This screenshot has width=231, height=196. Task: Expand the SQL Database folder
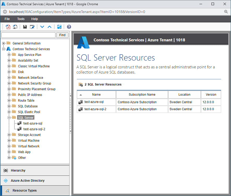(9, 106)
